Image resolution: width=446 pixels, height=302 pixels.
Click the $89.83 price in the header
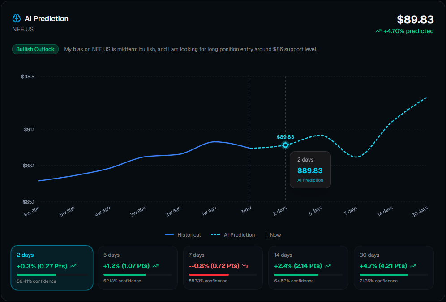[x=415, y=20]
